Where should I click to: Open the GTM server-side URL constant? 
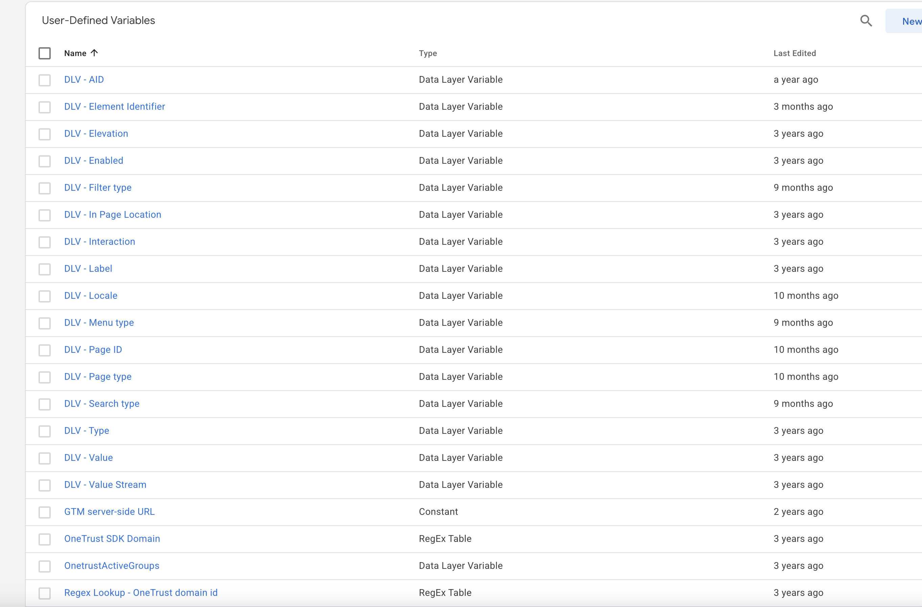[x=109, y=512]
